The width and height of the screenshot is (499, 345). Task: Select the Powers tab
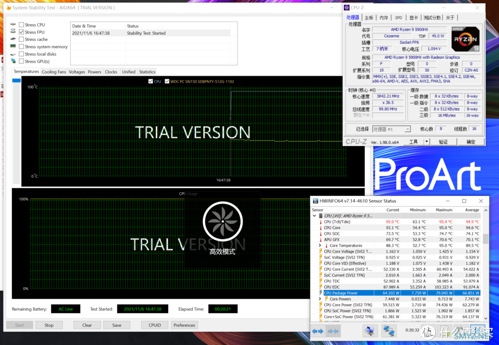tap(95, 72)
